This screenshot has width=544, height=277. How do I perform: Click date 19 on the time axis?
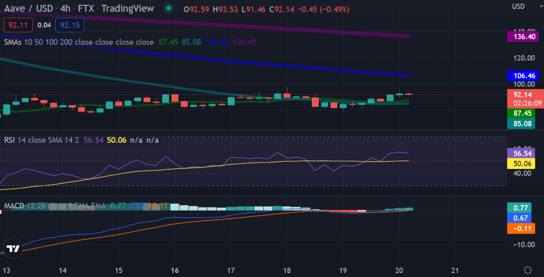pyautogui.click(x=343, y=270)
